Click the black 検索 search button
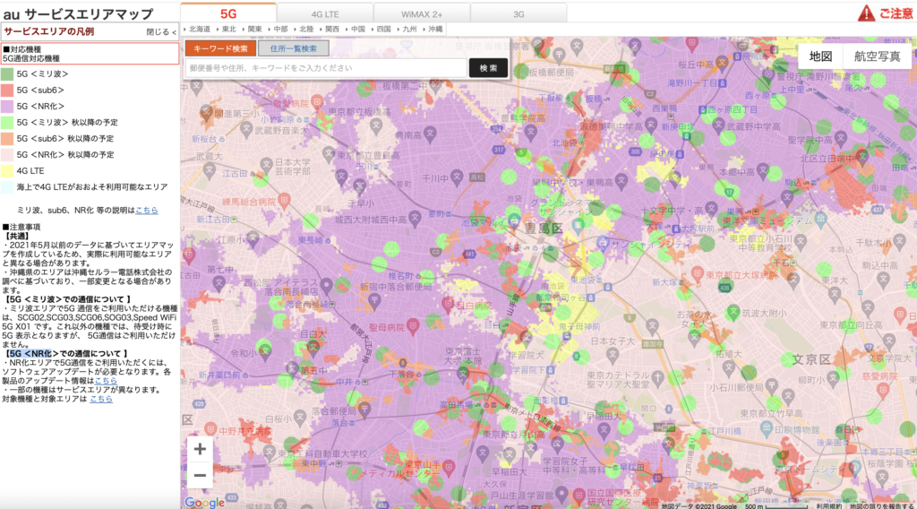 point(488,68)
